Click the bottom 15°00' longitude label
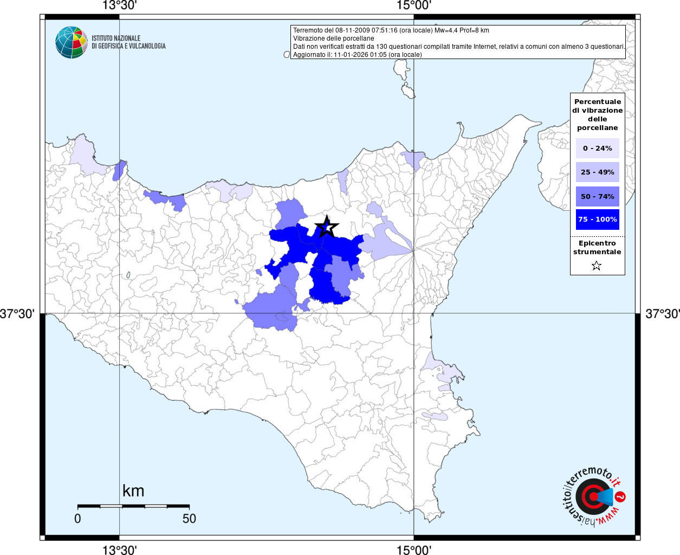 (414, 550)
